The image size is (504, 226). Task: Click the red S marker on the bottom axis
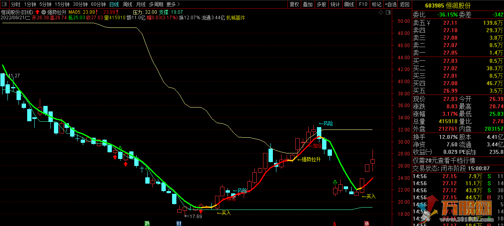[x=335, y=224]
